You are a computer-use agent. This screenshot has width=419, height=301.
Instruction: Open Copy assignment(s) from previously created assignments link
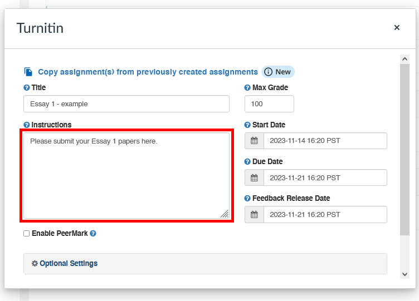point(148,72)
